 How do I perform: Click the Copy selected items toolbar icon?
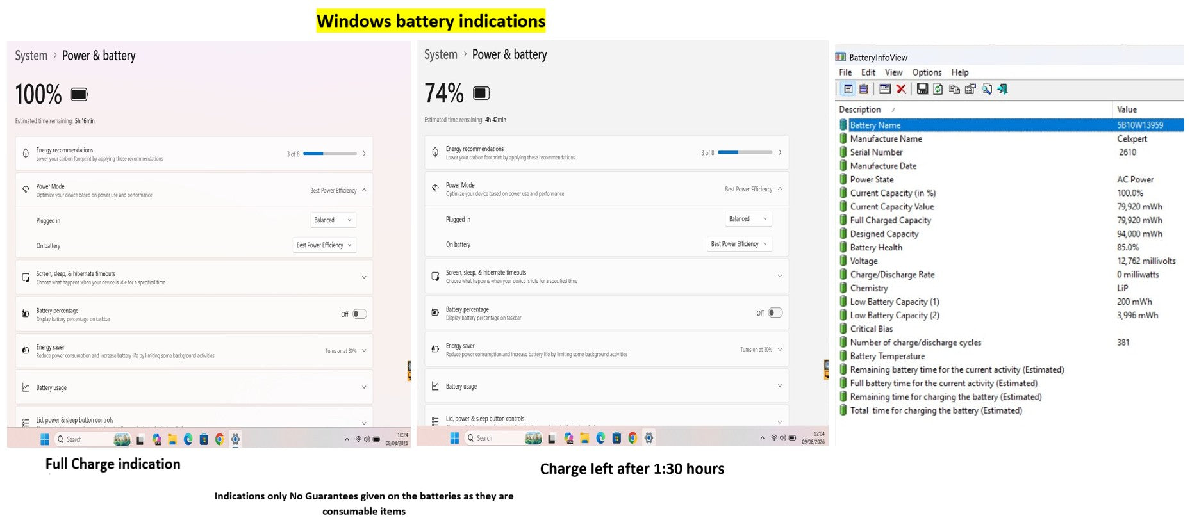pyautogui.click(x=954, y=90)
